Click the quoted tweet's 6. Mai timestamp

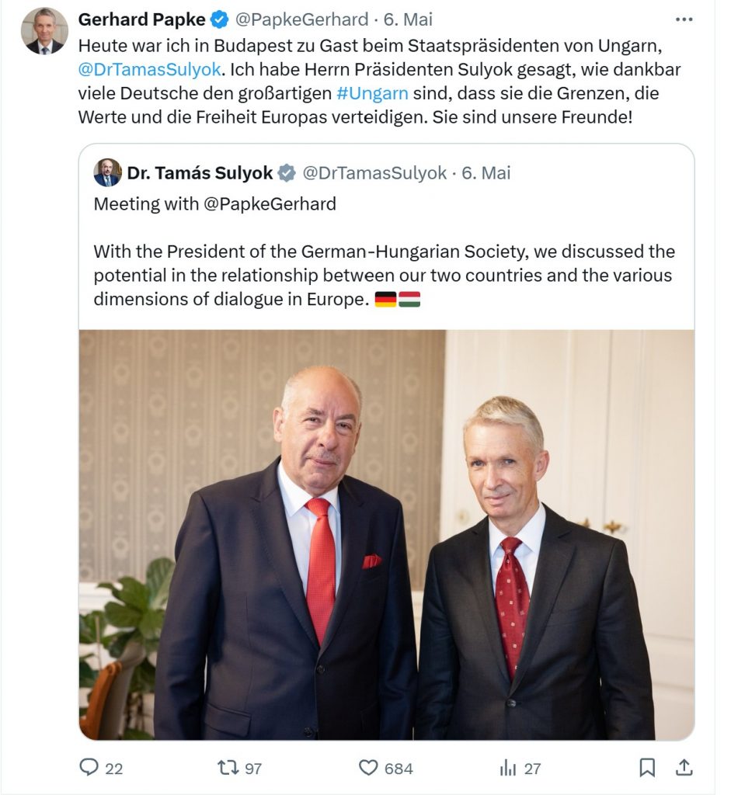(486, 173)
